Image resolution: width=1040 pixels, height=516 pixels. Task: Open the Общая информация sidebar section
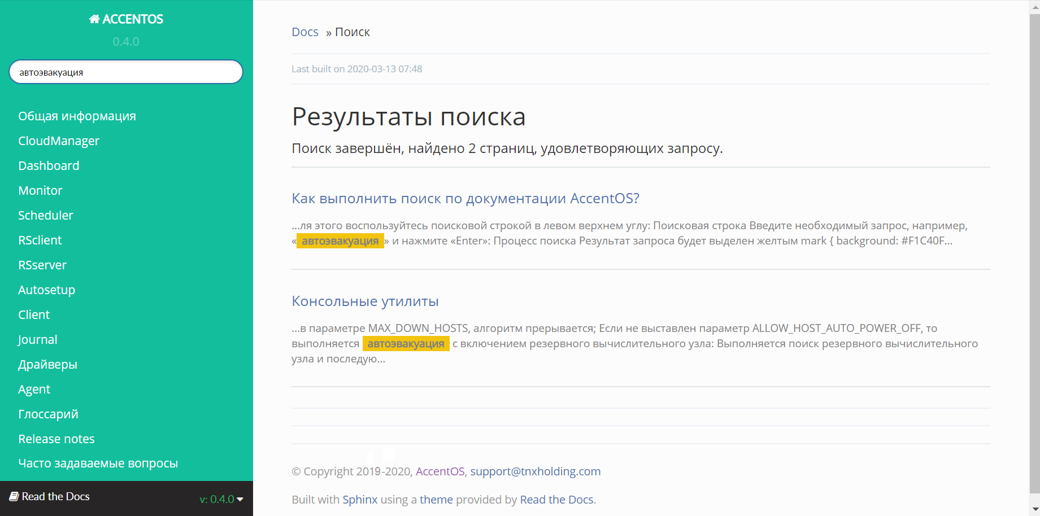77,116
